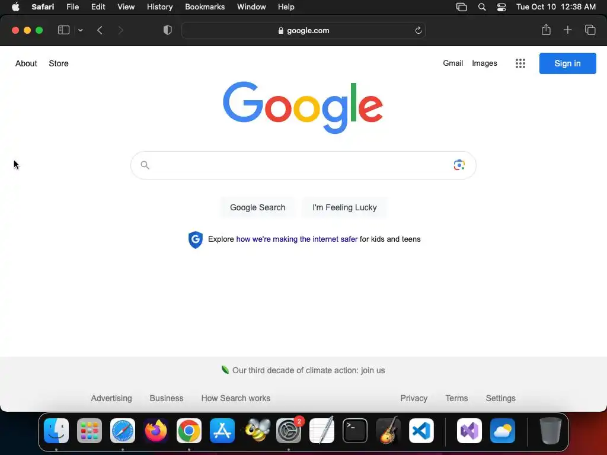Open the Share button in Safari toolbar
Image resolution: width=607 pixels, height=455 pixels.
point(546,30)
